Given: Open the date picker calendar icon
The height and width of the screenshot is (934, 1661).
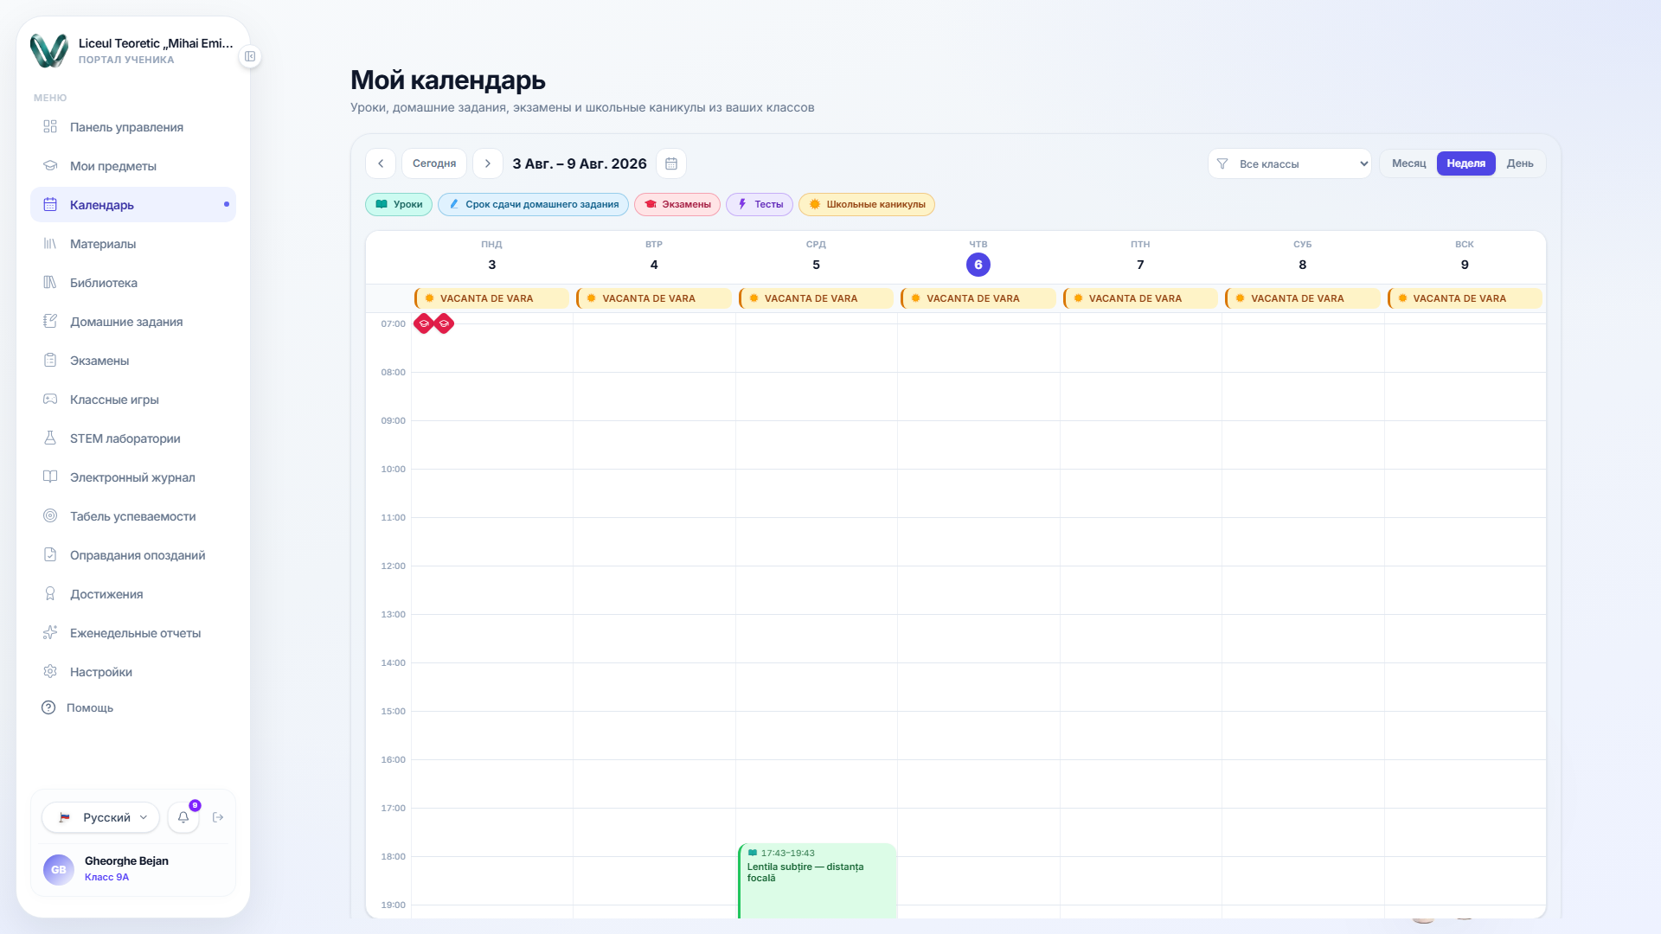Looking at the screenshot, I should 671,163.
